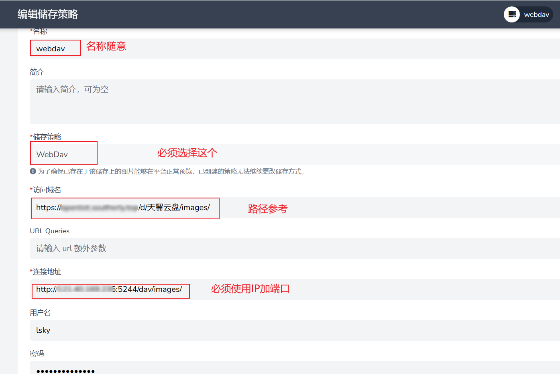The image size is (560, 374).
Task: Open the WebDav storage strategy dropdown
Action: 295,154
